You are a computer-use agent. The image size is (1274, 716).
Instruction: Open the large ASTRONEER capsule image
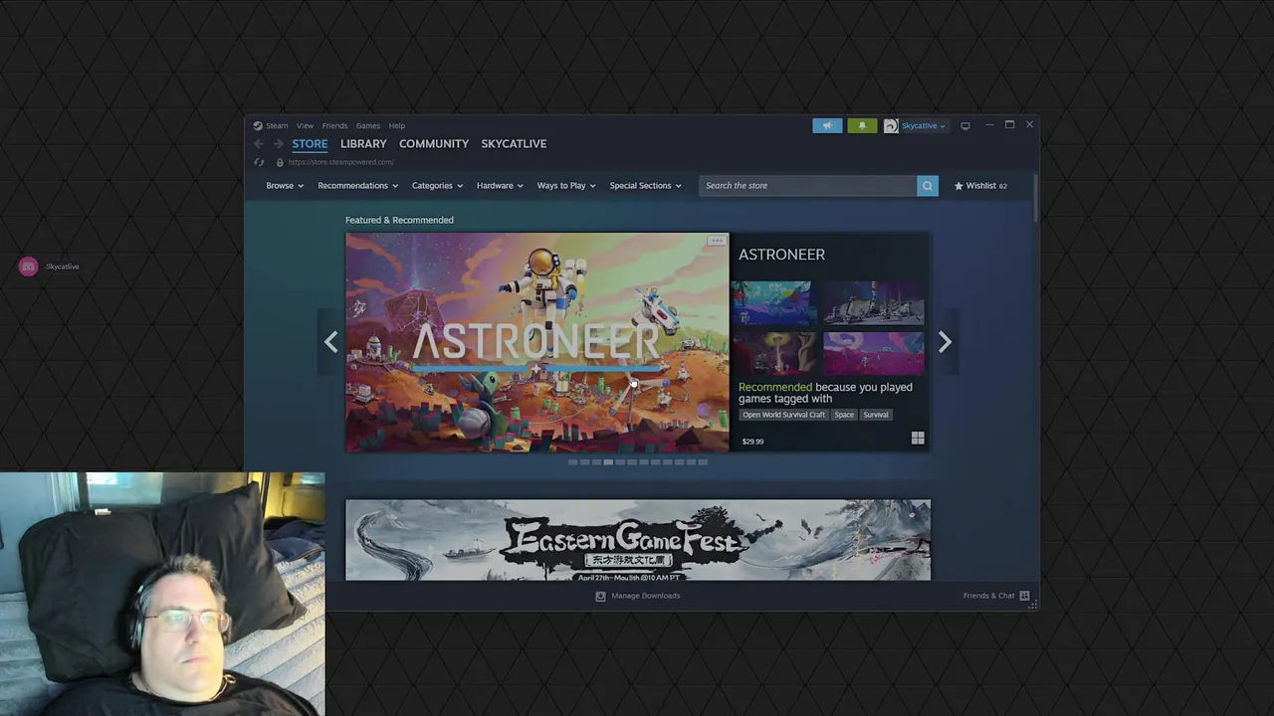537,342
